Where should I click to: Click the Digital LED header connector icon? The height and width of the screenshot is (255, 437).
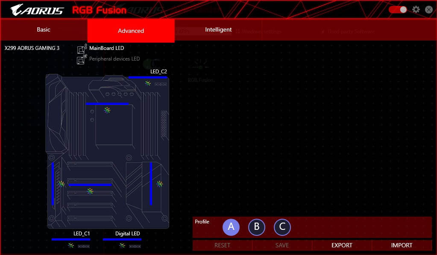(x=135, y=246)
